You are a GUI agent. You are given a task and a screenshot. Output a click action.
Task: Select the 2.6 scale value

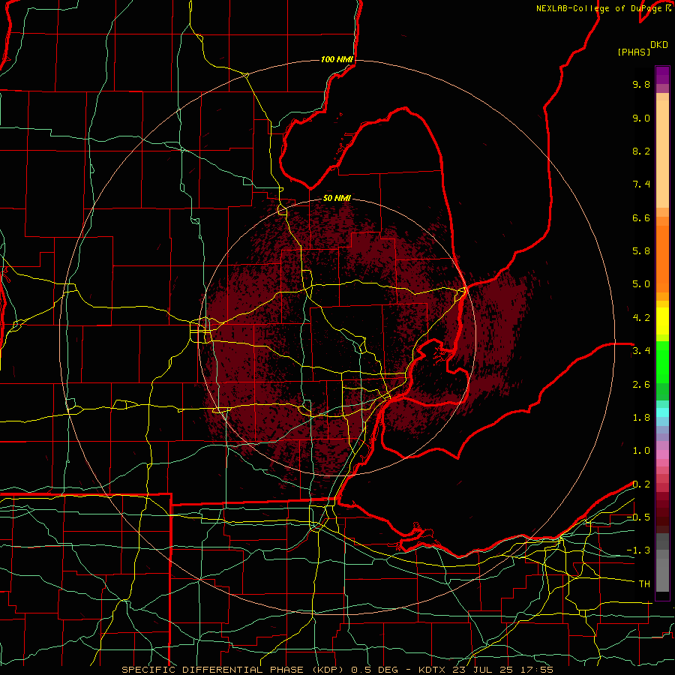(x=641, y=385)
